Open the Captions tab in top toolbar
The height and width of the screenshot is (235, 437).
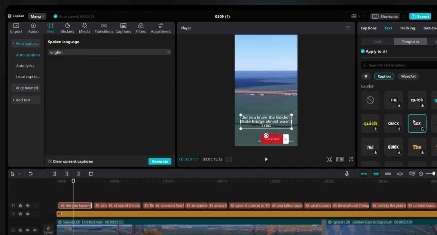123,28
